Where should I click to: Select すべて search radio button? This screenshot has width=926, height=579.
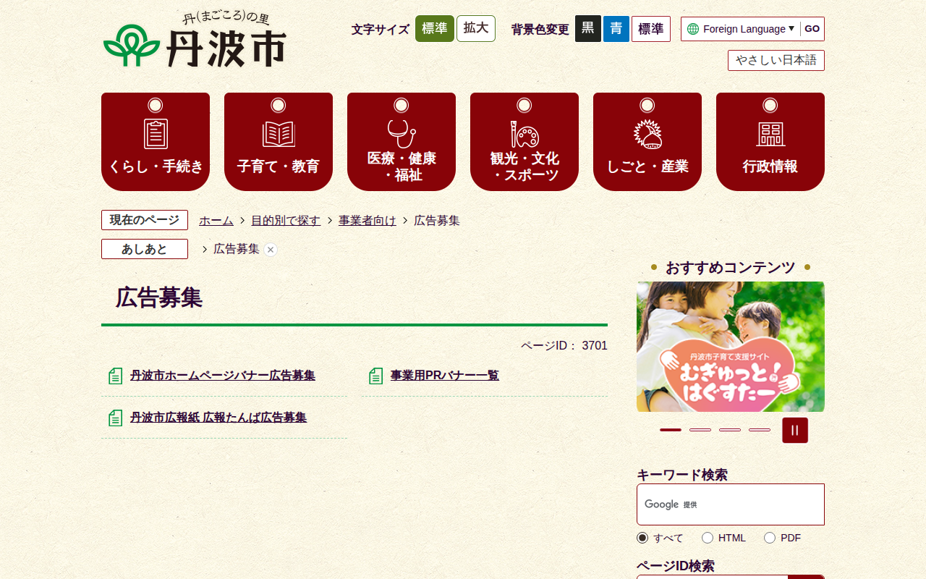[x=642, y=538]
